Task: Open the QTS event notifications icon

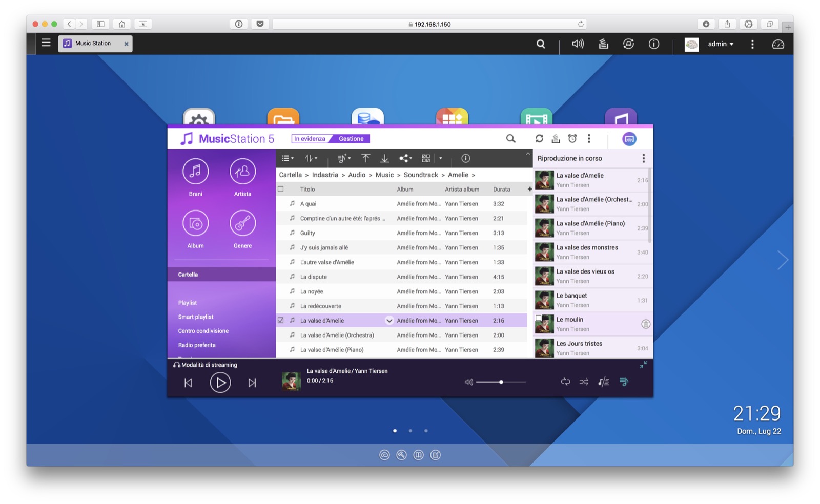Action: pyautogui.click(x=653, y=44)
